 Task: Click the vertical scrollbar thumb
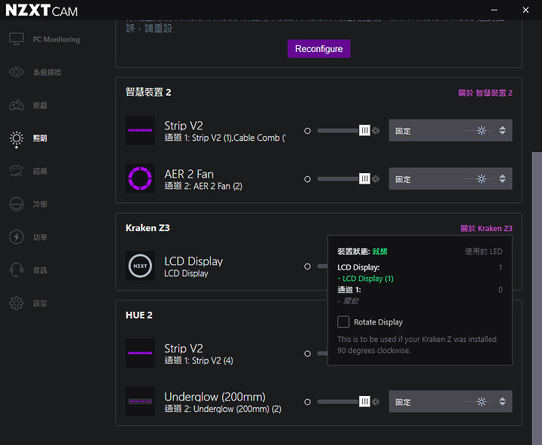coord(537,298)
